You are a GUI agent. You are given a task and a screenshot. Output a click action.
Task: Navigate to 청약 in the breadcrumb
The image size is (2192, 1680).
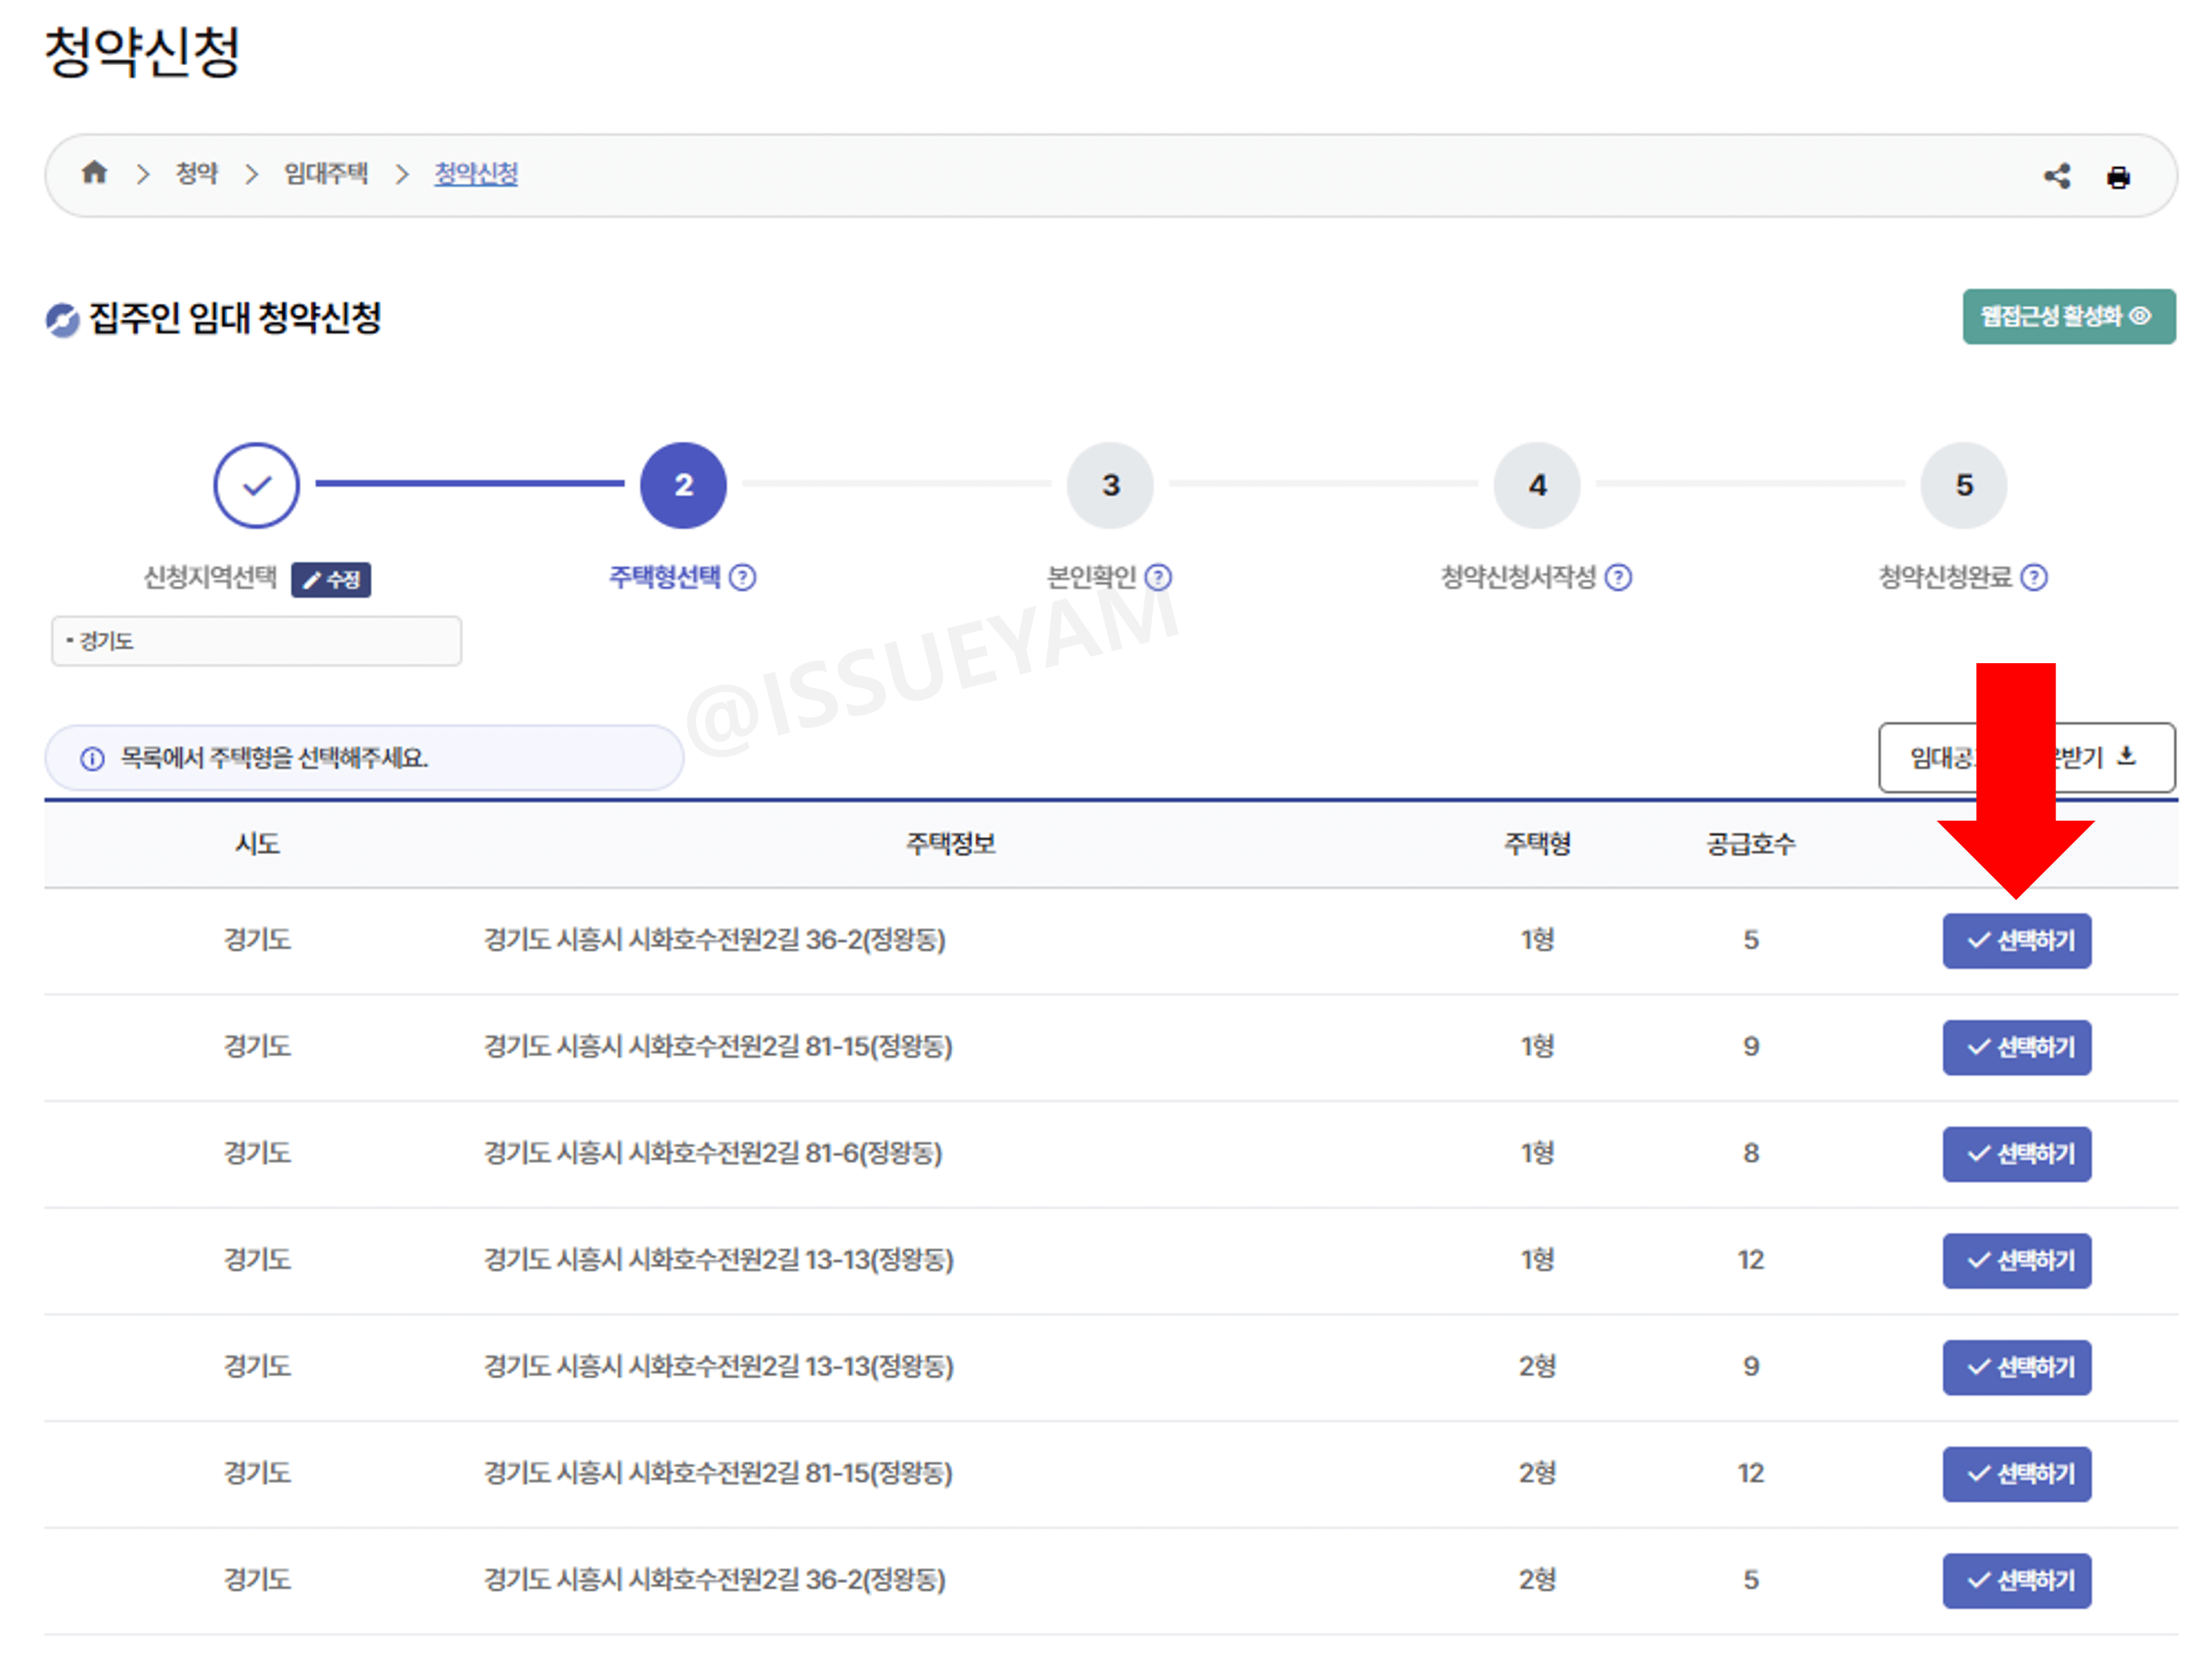tap(197, 173)
